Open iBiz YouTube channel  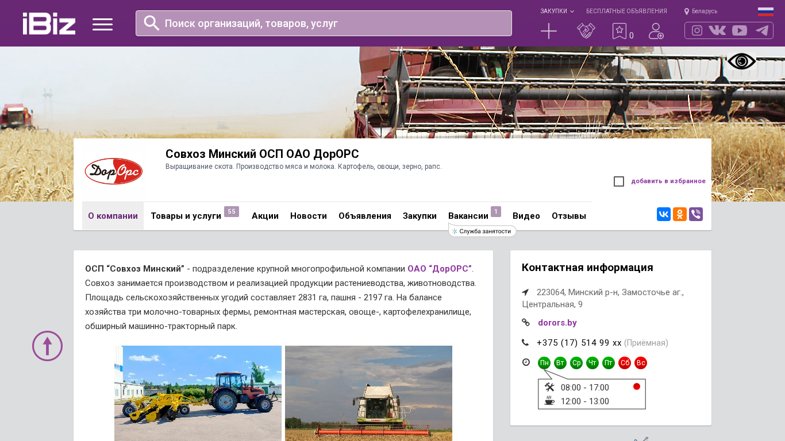[740, 30]
